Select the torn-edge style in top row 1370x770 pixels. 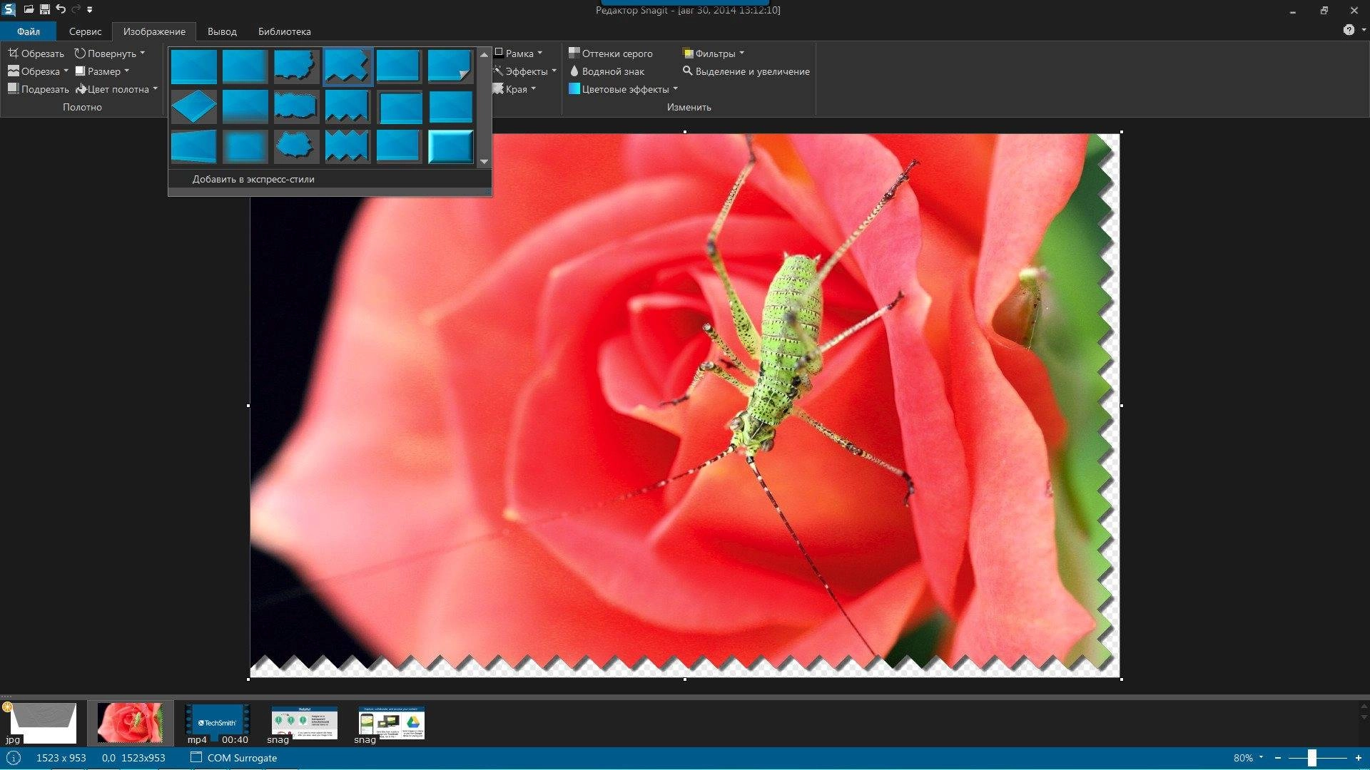tap(296, 66)
